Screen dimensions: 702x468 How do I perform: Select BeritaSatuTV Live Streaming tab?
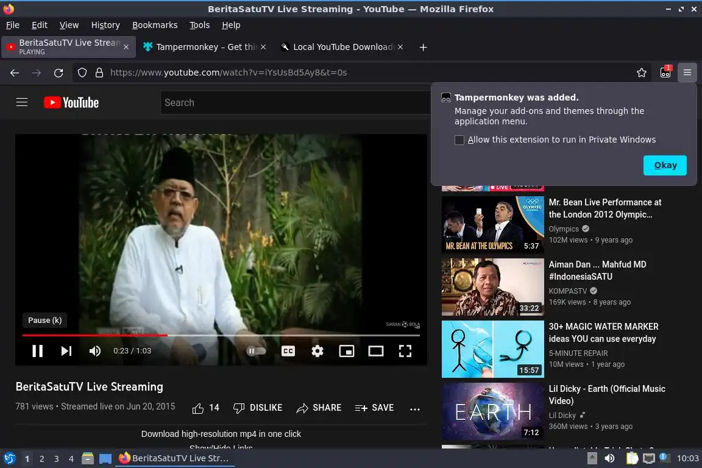click(x=68, y=47)
